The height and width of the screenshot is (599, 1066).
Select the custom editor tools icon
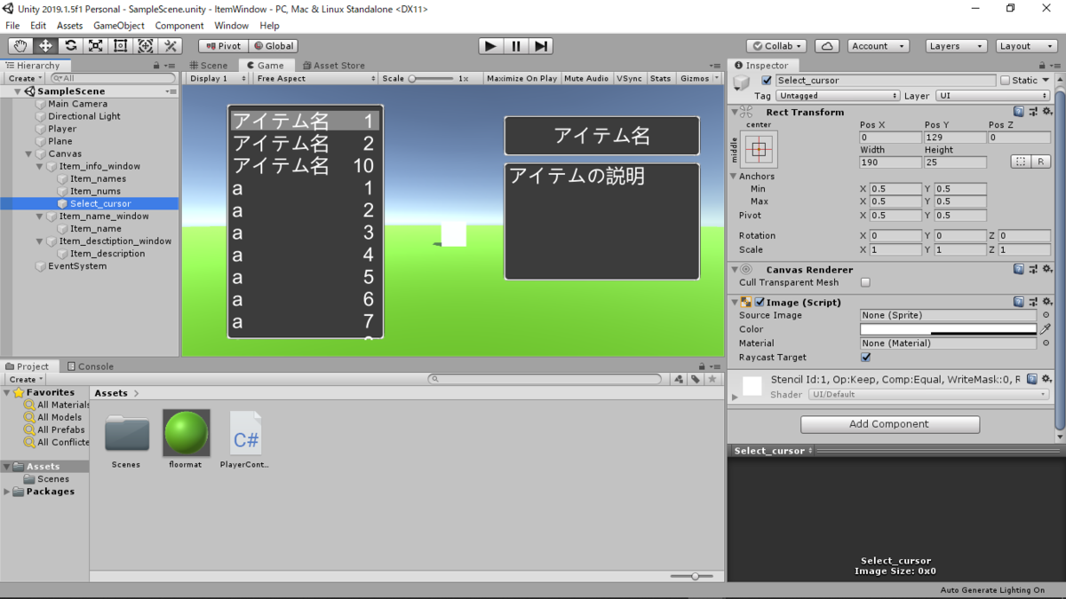pos(171,46)
